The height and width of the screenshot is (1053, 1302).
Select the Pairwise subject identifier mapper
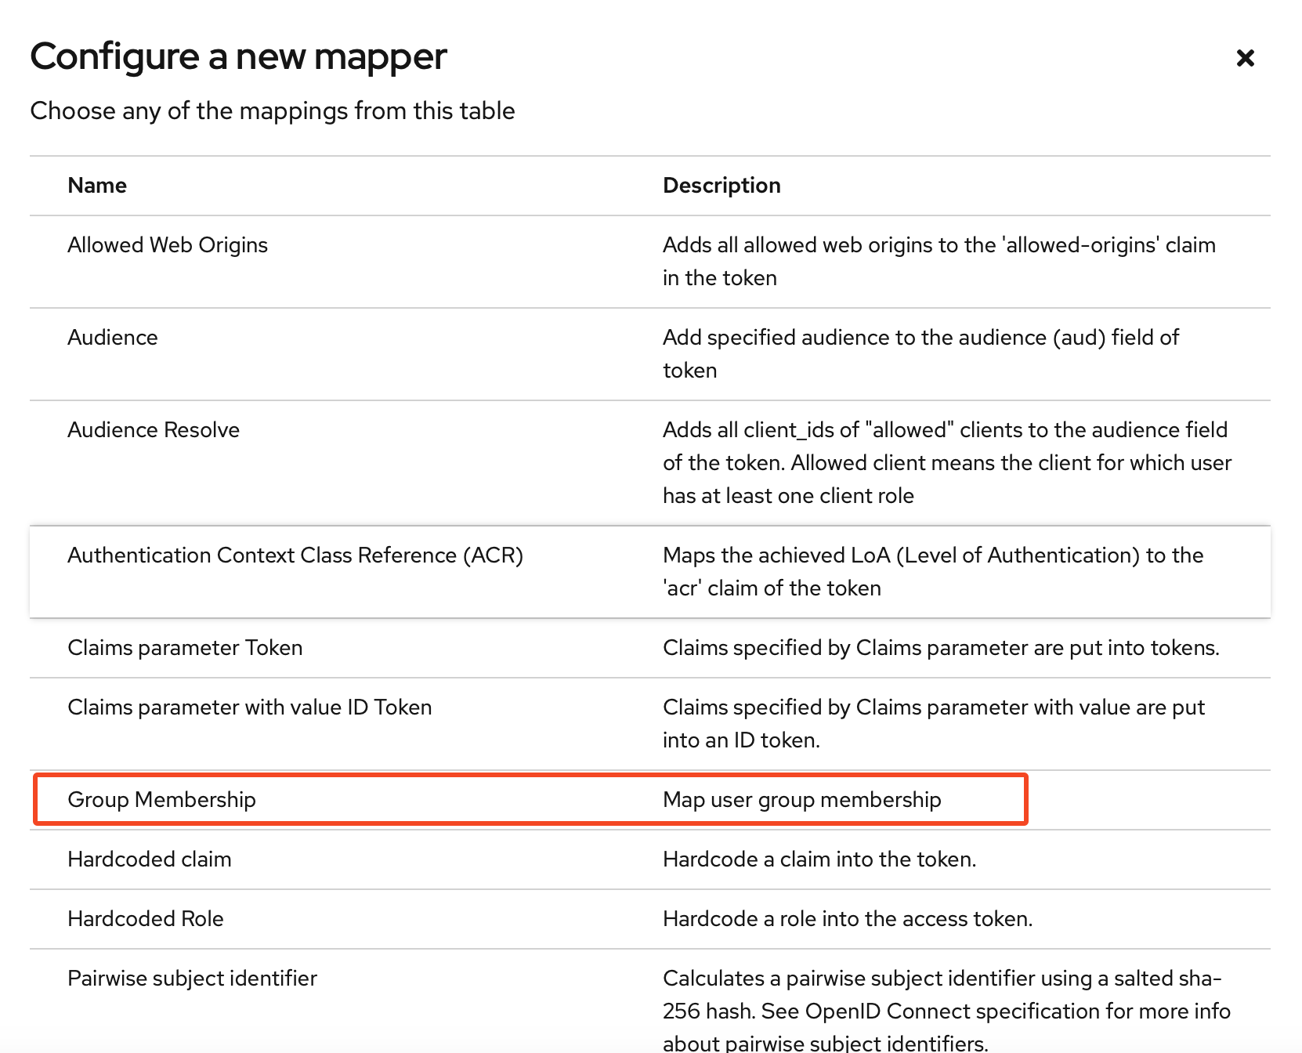click(x=192, y=979)
